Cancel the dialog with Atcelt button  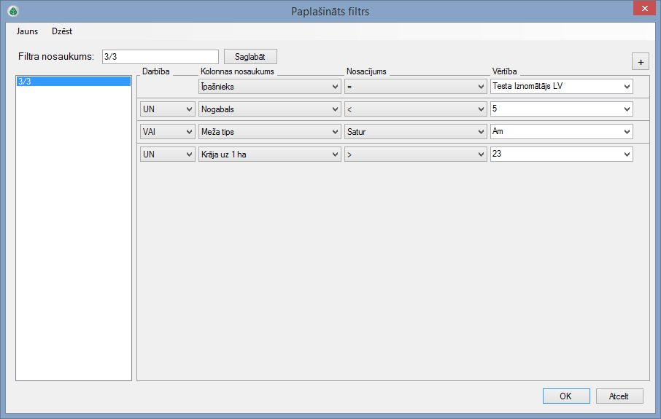click(x=619, y=396)
